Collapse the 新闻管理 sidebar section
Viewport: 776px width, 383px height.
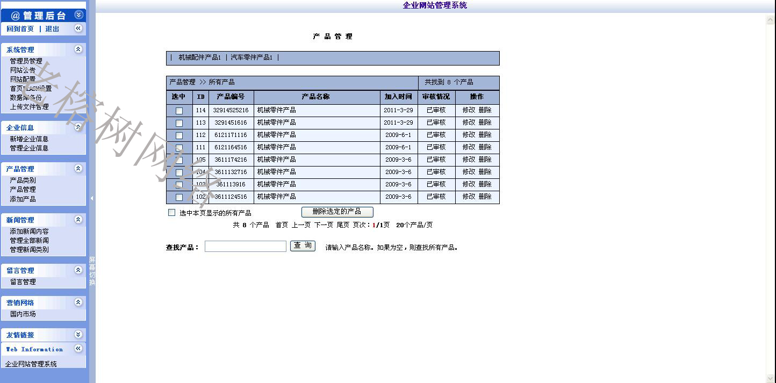point(78,220)
